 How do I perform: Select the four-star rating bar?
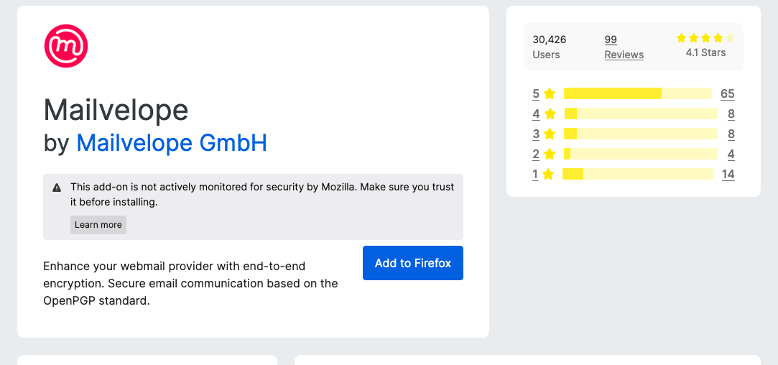tap(641, 114)
